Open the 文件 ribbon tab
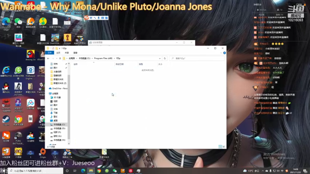310x174 pixels. click(x=50, y=53)
